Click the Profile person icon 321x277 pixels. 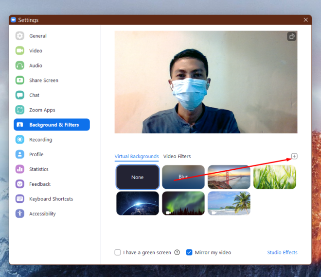point(20,154)
